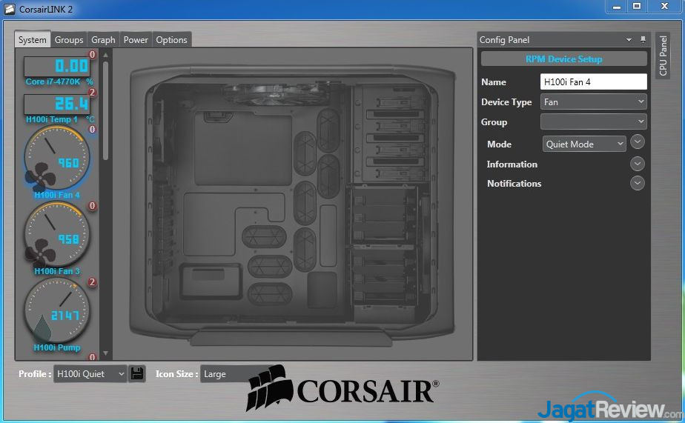
Task: Select the H100i Fan 3 gauge icon
Action: pos(57,235)
